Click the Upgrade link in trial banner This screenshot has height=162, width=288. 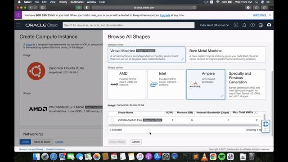point(165,15)
